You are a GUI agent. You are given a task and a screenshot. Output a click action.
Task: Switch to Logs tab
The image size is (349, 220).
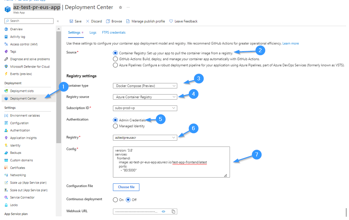[93, 32]
